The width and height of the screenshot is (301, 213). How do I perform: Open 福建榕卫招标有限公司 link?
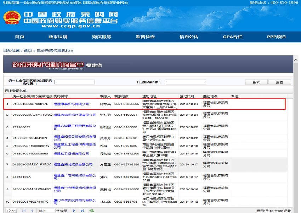pyautogui.click(x=71, y=154)
